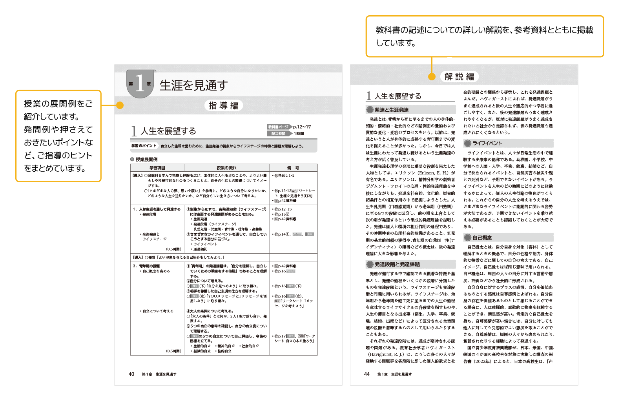Click the gray bullet before 授業展開例
620x401 pixels.
(132, 160)
